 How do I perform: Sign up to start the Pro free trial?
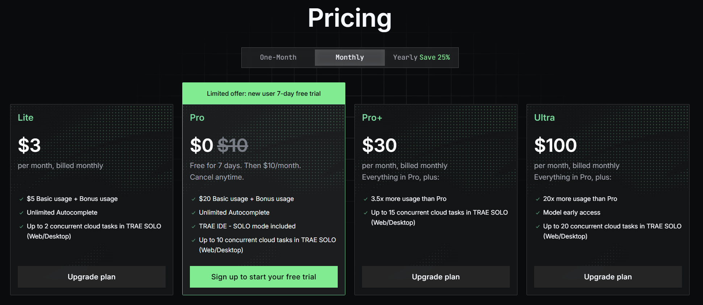[x=264, y=277]
